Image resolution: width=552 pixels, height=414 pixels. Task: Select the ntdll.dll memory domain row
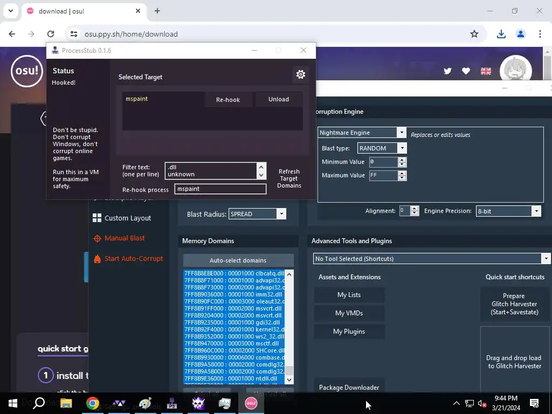click(234, 378)
